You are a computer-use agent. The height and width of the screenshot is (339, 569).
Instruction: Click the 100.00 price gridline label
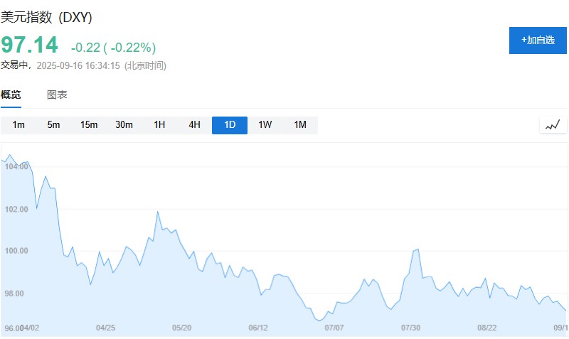(x=16, y=251)
